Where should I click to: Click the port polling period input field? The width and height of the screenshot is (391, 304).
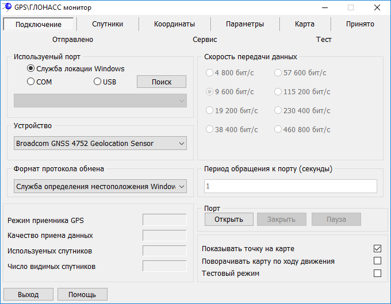[x=290, y=186]
